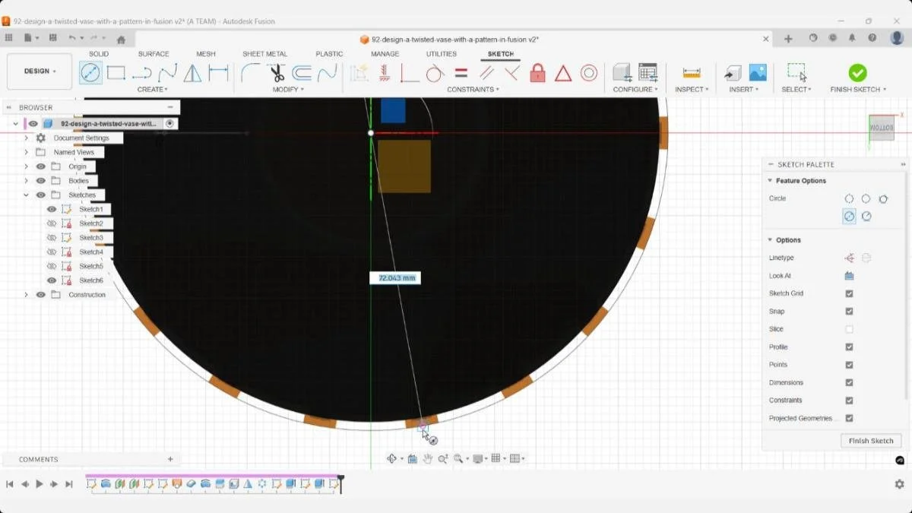Image resolution: width=912 pixels, height=513 pixels.
Task: Click the Look At icon in Sketch Palette
Action: (849, 275)
